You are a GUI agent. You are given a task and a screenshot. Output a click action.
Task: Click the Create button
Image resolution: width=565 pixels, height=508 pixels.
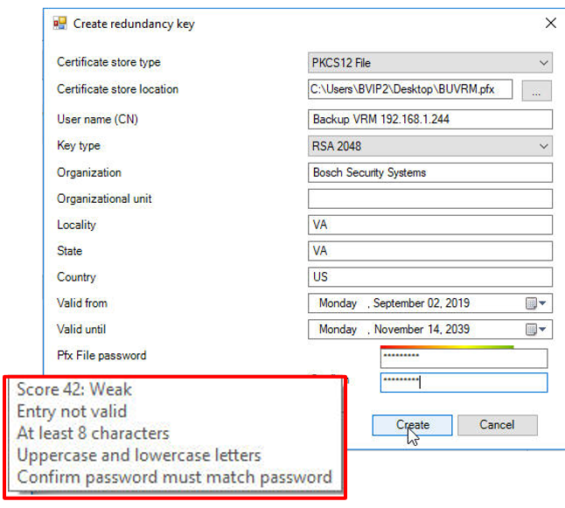[412, 425]
